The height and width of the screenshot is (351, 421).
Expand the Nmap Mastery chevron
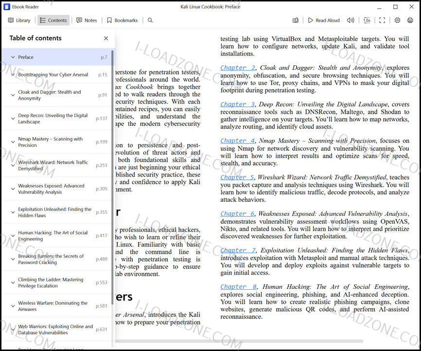(13, 142)
